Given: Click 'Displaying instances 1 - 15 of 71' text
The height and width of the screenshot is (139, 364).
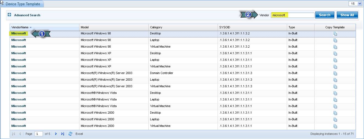Looking at the screenshot, I should pyautogui.click(x=332, y=134).
